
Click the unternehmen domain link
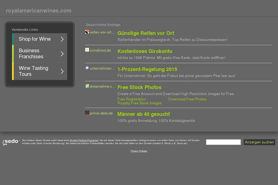pos(102,68)
